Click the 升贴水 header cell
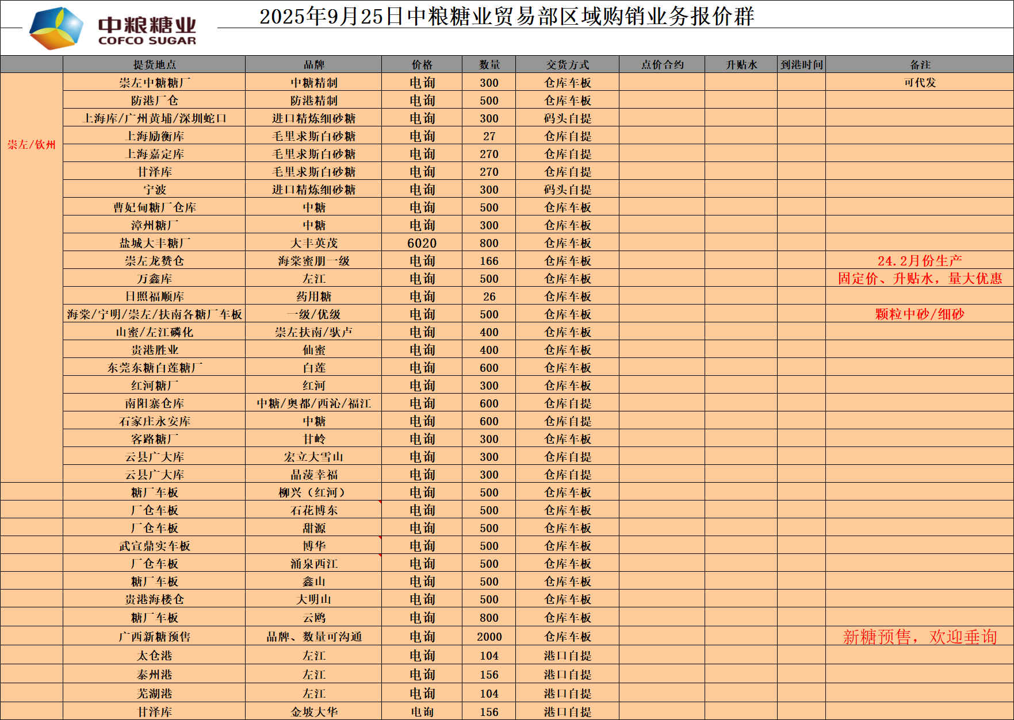 coord(741,64)
